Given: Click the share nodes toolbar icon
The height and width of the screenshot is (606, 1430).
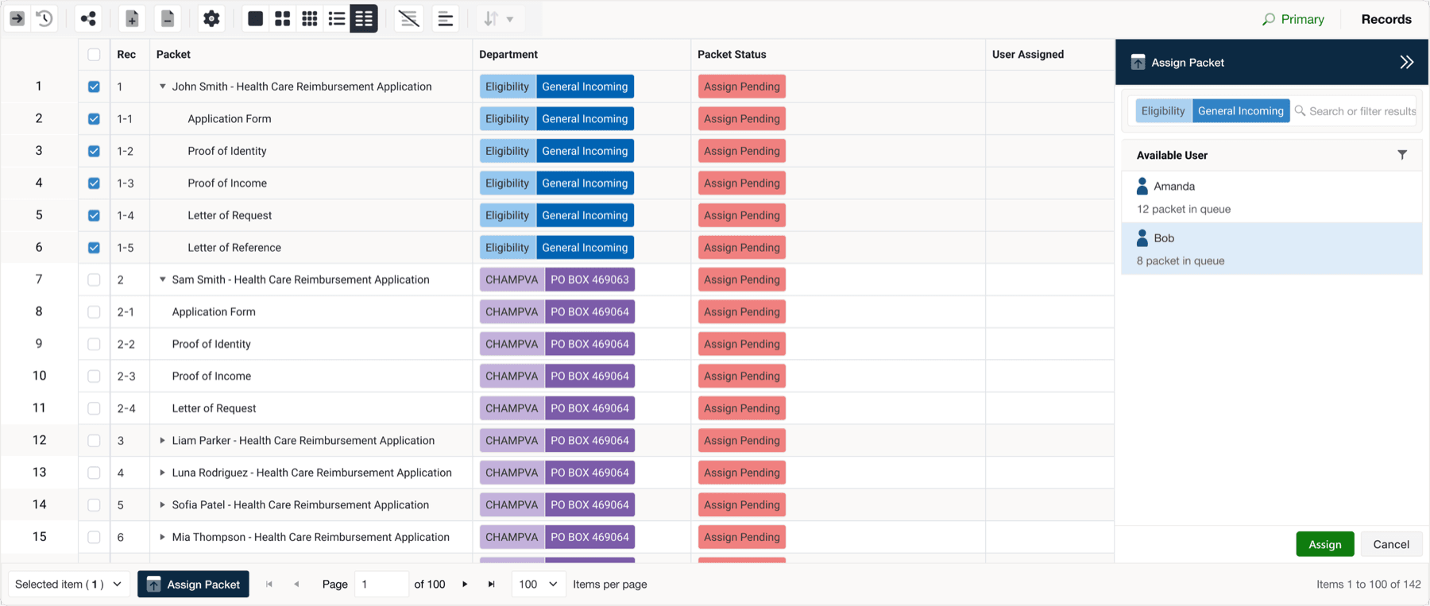Looking at the screenshot, I should pyautogui.click(x=88, y=18).
